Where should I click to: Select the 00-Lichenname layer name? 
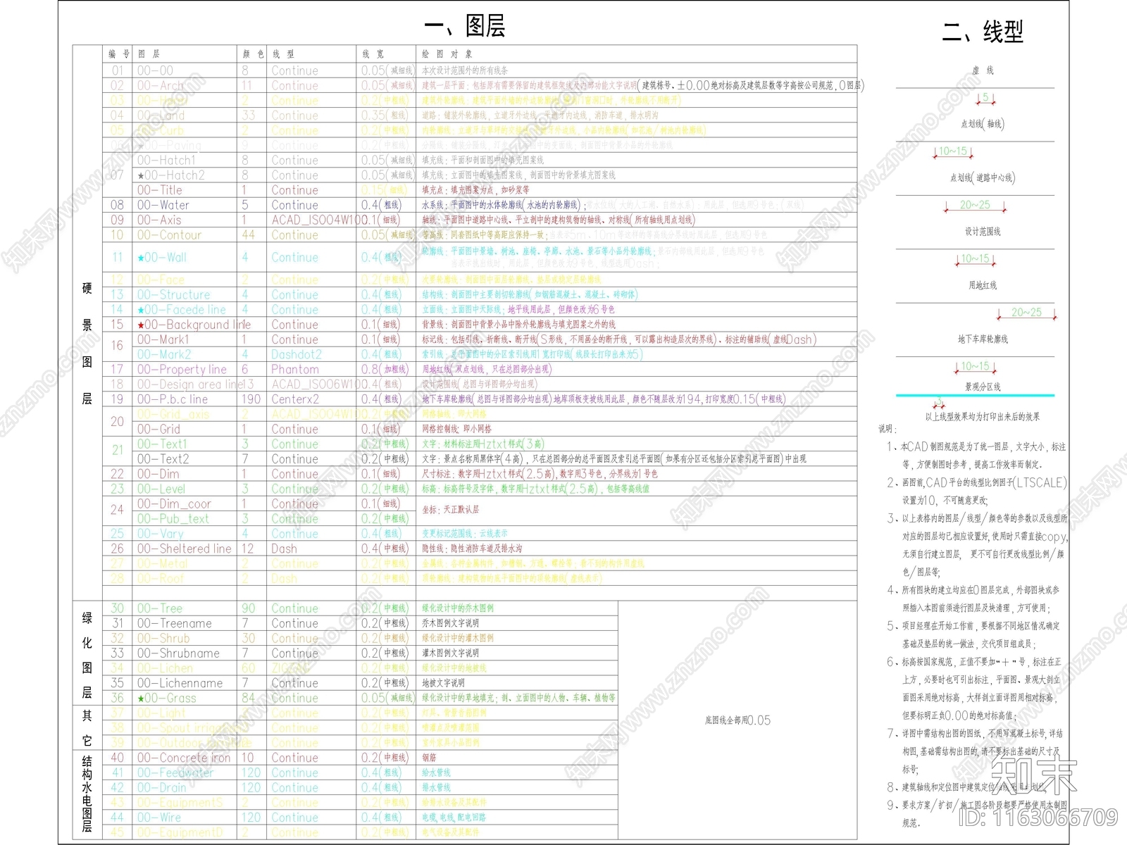pos(180,682)
